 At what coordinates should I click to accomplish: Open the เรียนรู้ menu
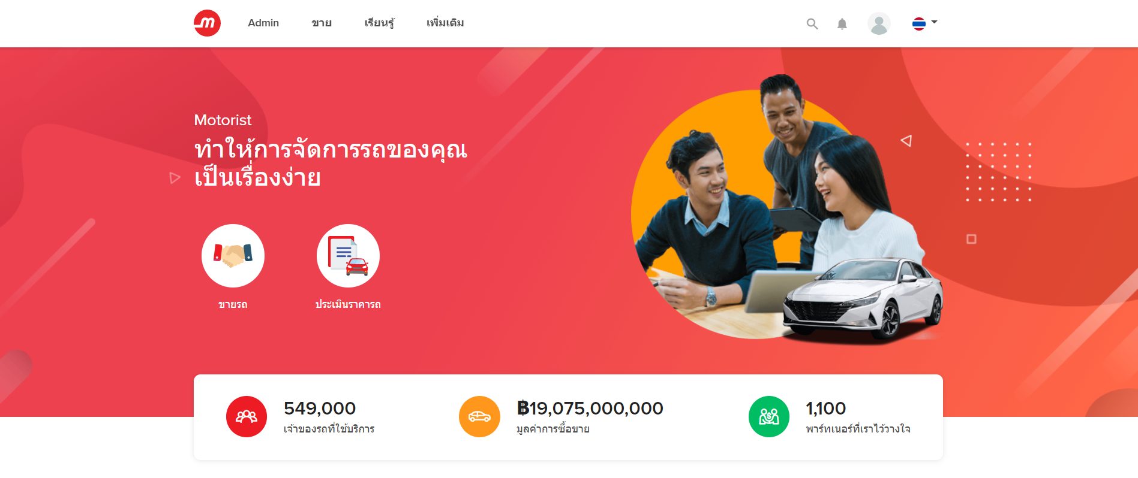pyautogui.click(x=379, y=23)
